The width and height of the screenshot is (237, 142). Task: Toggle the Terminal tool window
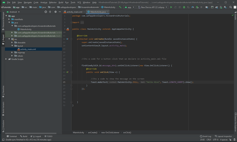click(11, 136)
